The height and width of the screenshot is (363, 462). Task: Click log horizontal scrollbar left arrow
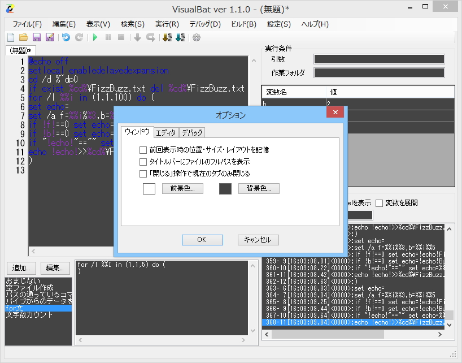pyautogui.click(x=267, y=334)
